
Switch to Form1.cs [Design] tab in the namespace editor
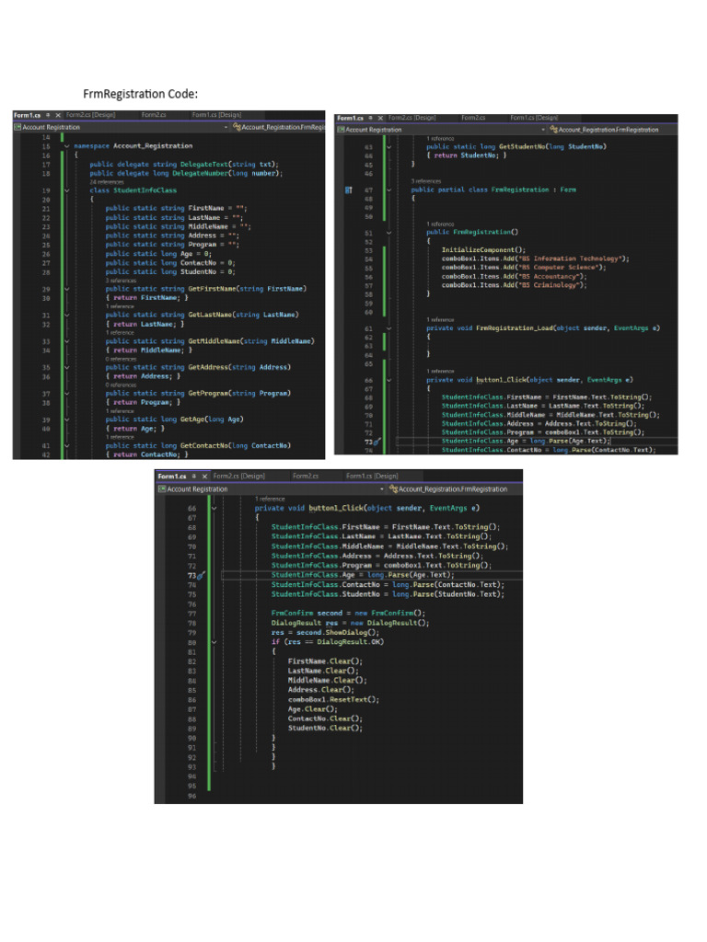215,115
